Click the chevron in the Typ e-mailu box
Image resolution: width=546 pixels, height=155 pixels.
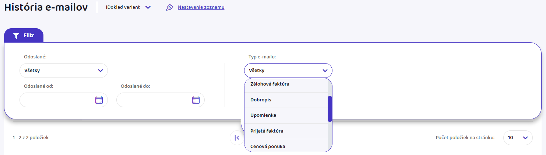pos(325,71)
